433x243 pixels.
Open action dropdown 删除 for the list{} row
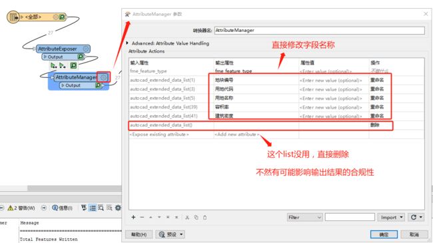click(x=396, y=125)
